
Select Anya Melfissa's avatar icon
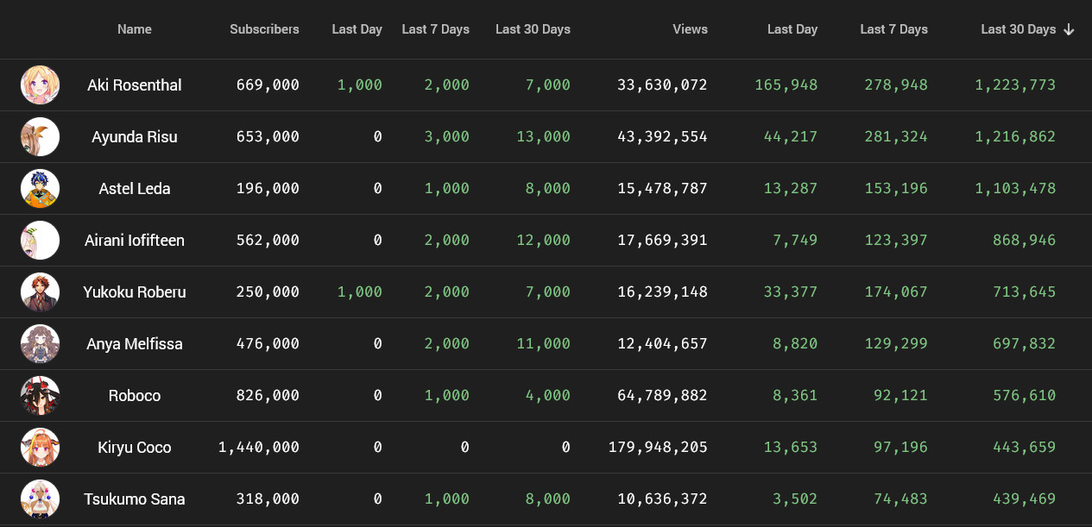[40, 343]
